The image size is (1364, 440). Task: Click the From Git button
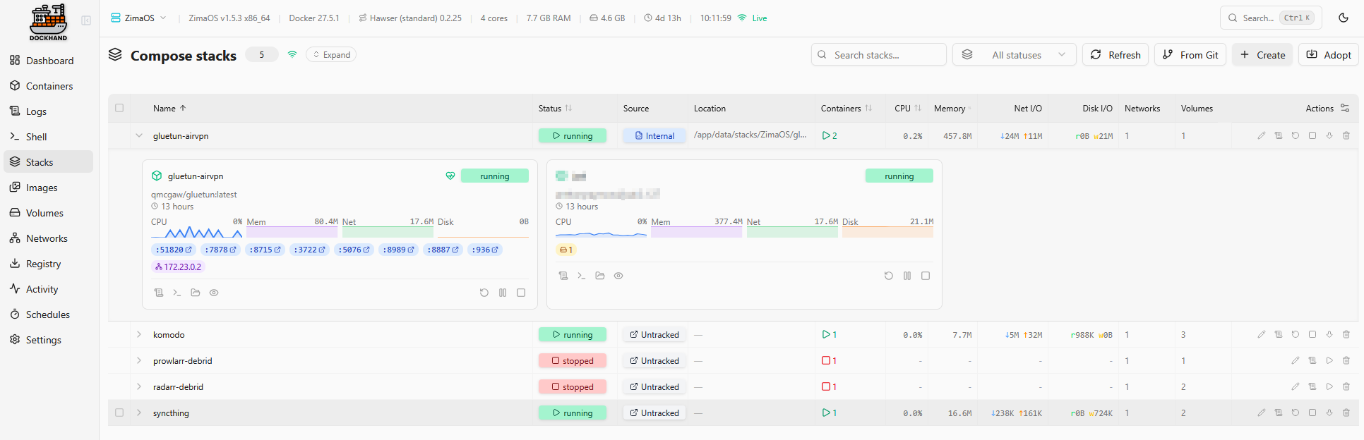pyautogui.click(x=1190, y=55)
